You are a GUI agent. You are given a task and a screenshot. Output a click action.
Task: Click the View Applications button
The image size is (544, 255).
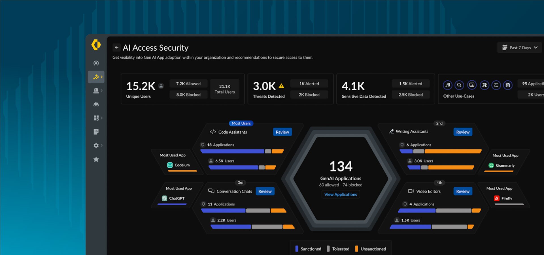coord(340,194)
